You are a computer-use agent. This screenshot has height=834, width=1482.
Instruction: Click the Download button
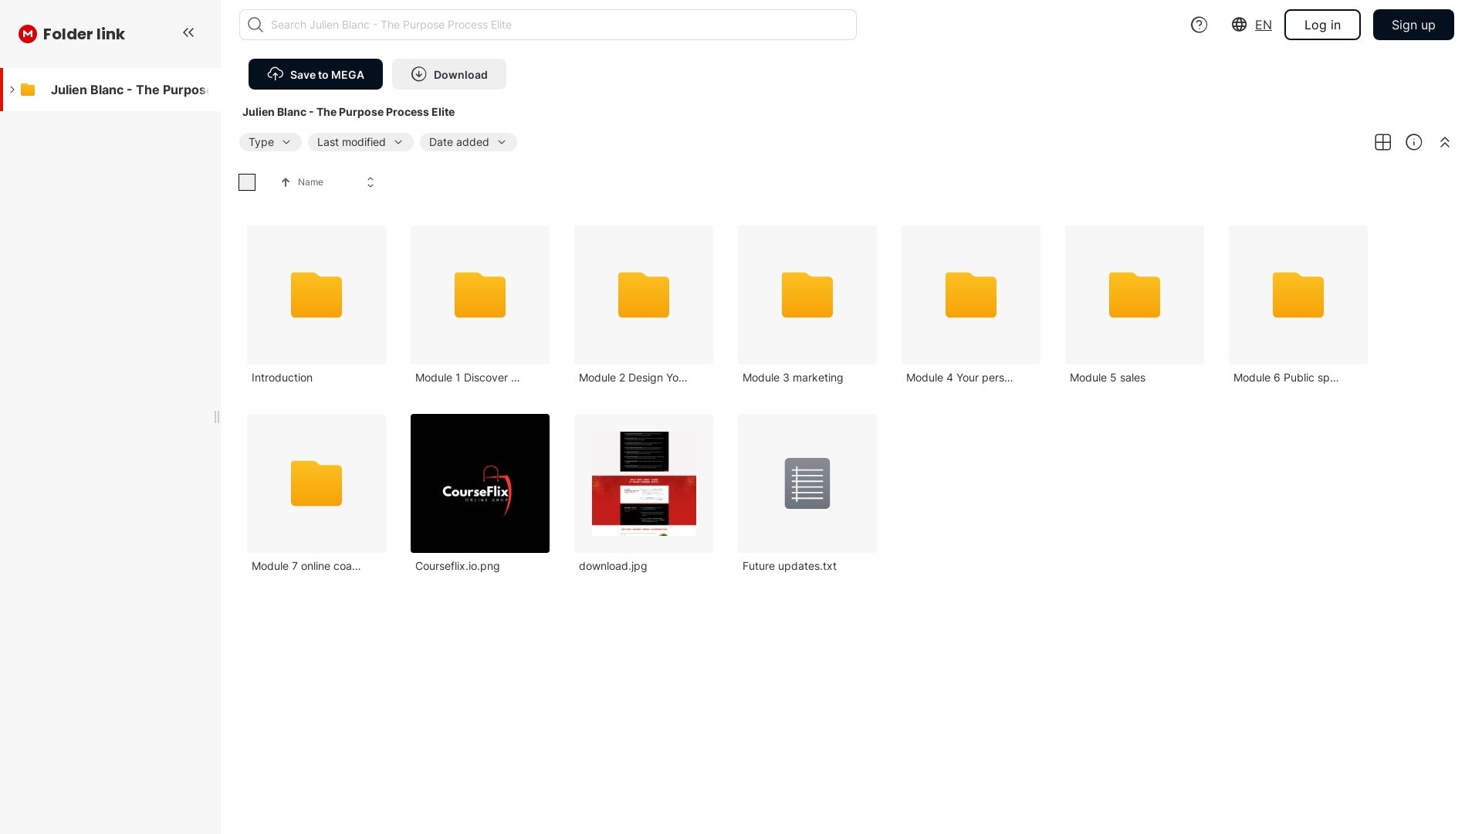click(448, 74)
